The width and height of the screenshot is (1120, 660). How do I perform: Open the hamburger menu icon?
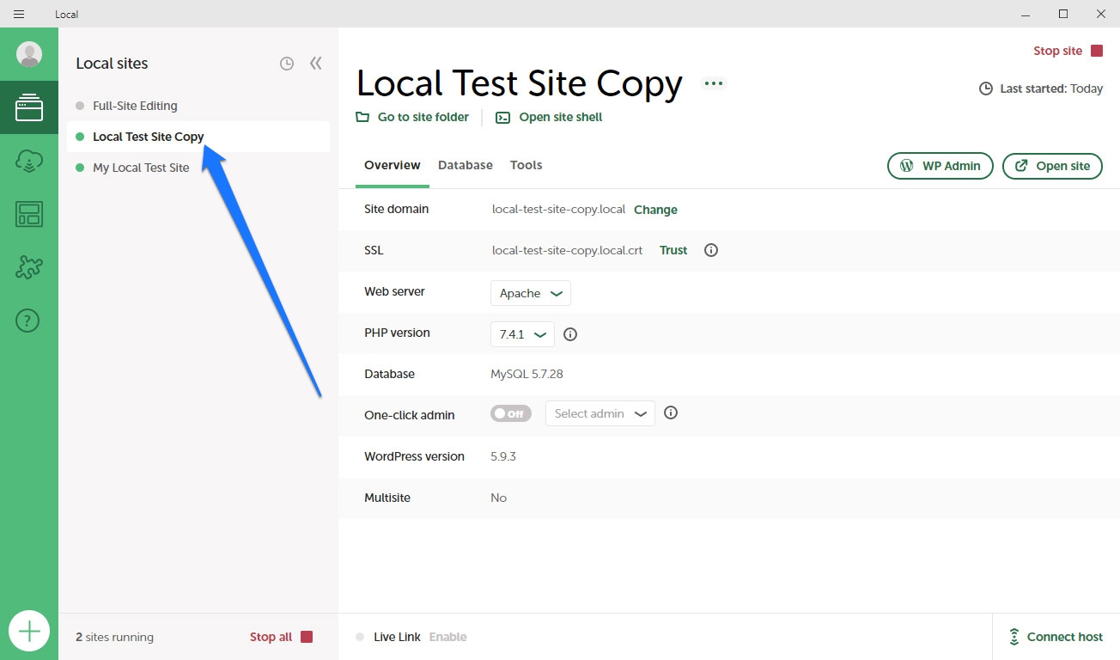pos(19,14)
